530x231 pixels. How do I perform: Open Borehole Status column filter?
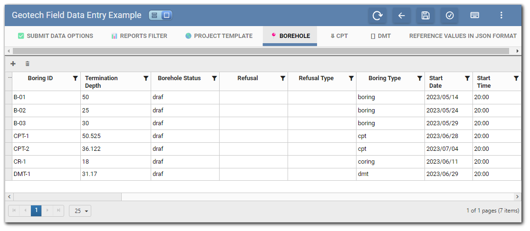pos(214,78)
